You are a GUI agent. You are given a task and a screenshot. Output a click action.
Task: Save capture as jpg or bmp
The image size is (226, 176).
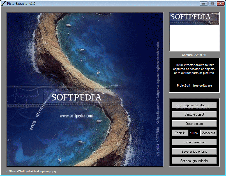click(194, 152)
